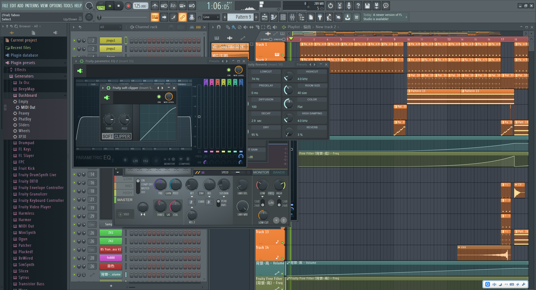Click the save project floppy icon

click(367, 6)
